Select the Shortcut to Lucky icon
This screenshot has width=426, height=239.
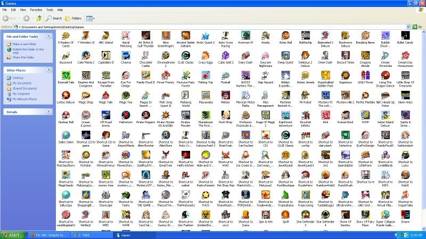[405, 155]
